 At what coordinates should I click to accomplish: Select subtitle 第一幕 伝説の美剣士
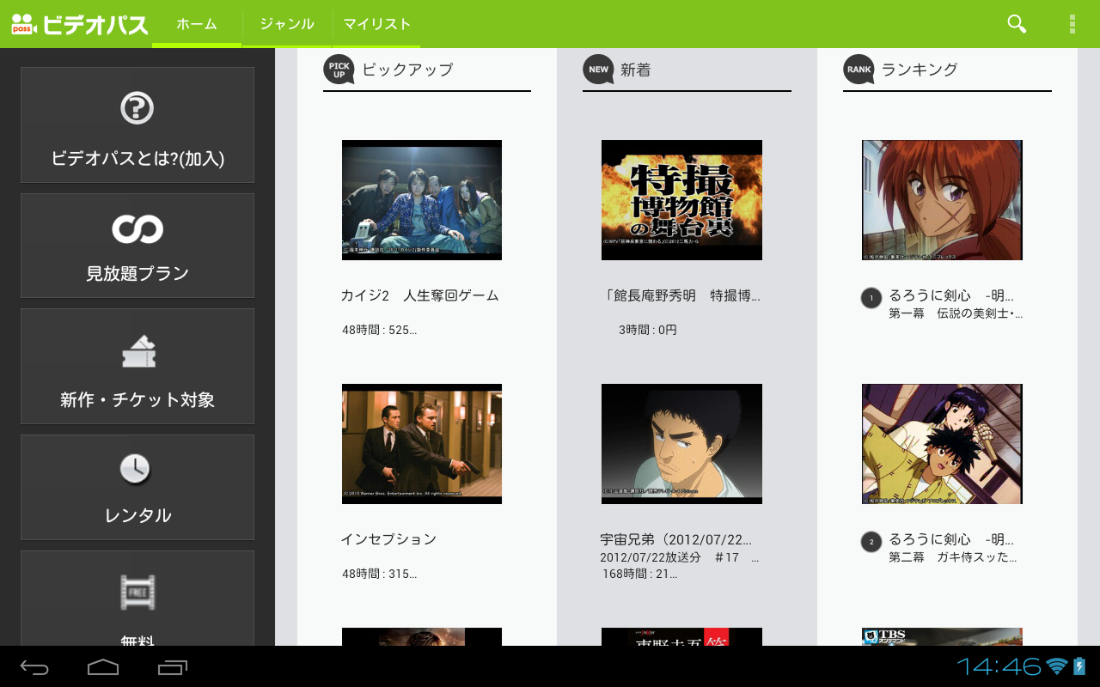(x=956, y=313)
